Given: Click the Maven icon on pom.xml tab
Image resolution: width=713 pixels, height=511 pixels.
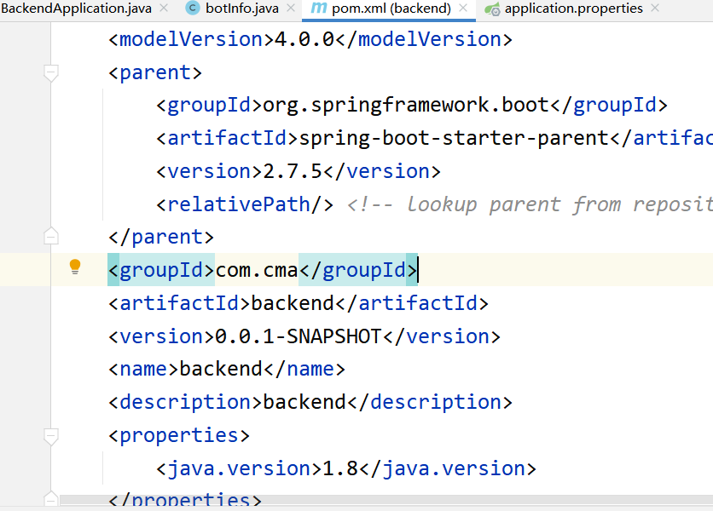Looking at the screenshot, I should [x=318, y=9].
